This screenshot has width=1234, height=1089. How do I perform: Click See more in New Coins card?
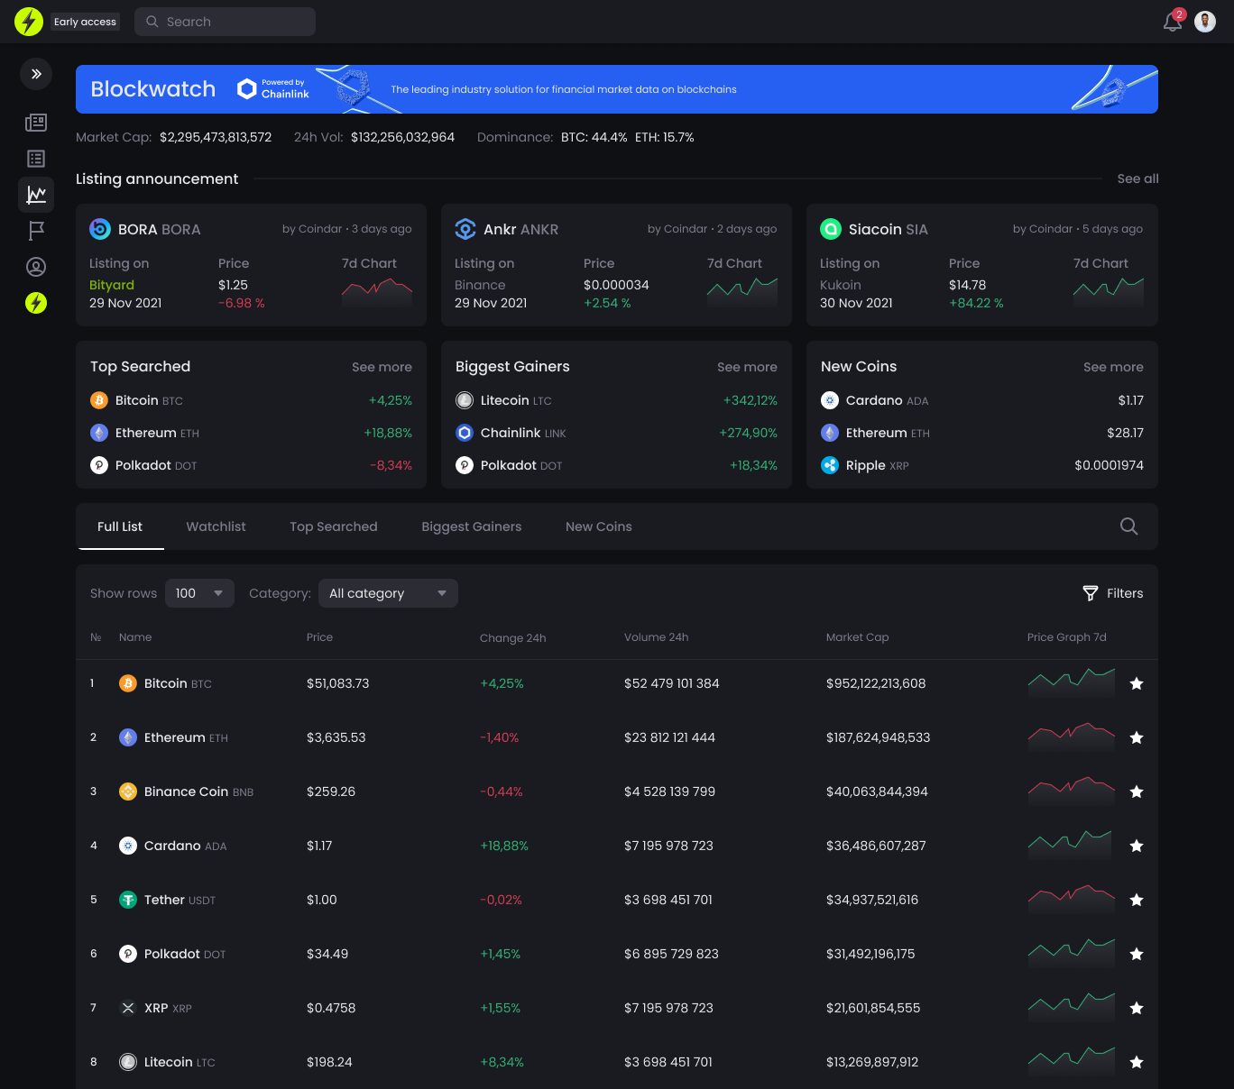tap(1113, 367)
